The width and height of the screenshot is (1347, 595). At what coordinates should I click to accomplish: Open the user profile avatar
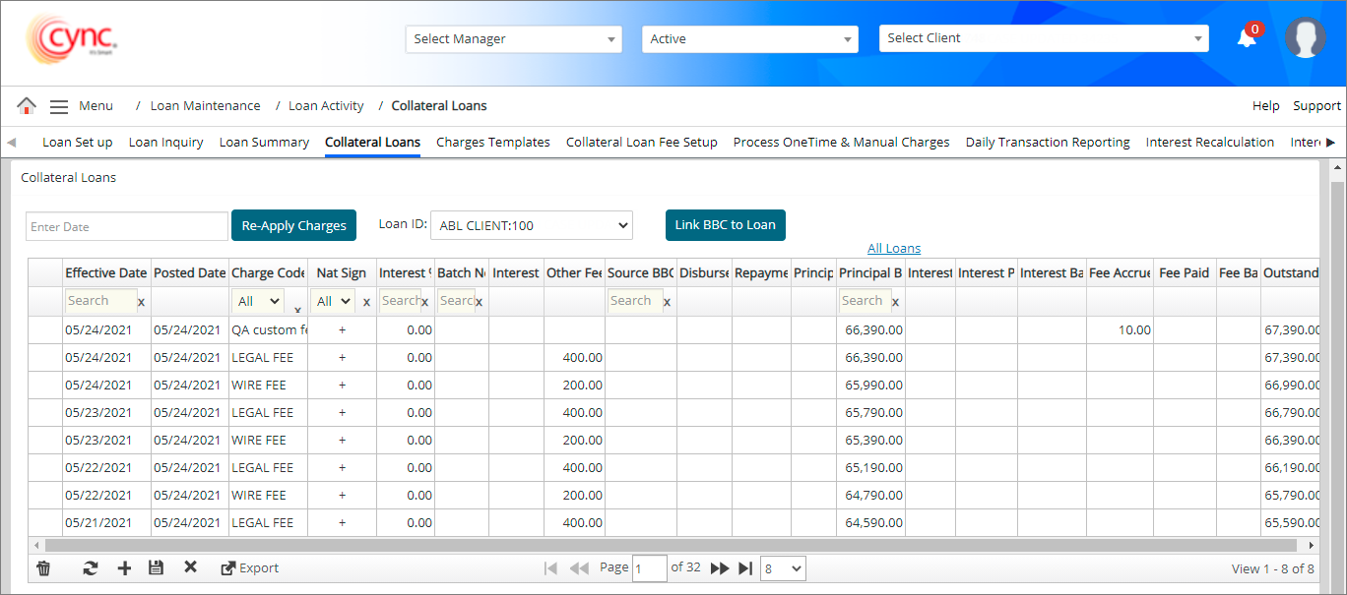tap(1305, 38)
